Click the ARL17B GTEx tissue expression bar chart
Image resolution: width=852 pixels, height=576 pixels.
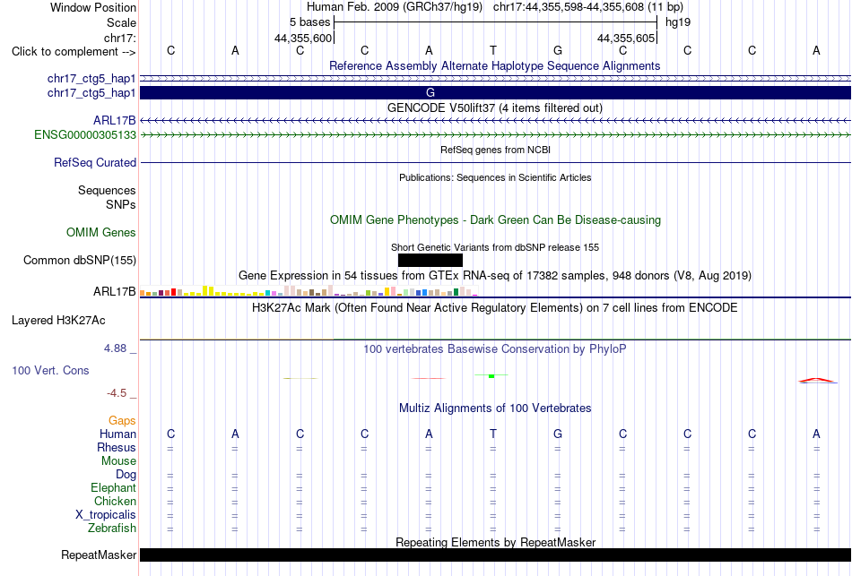[309, 291]
